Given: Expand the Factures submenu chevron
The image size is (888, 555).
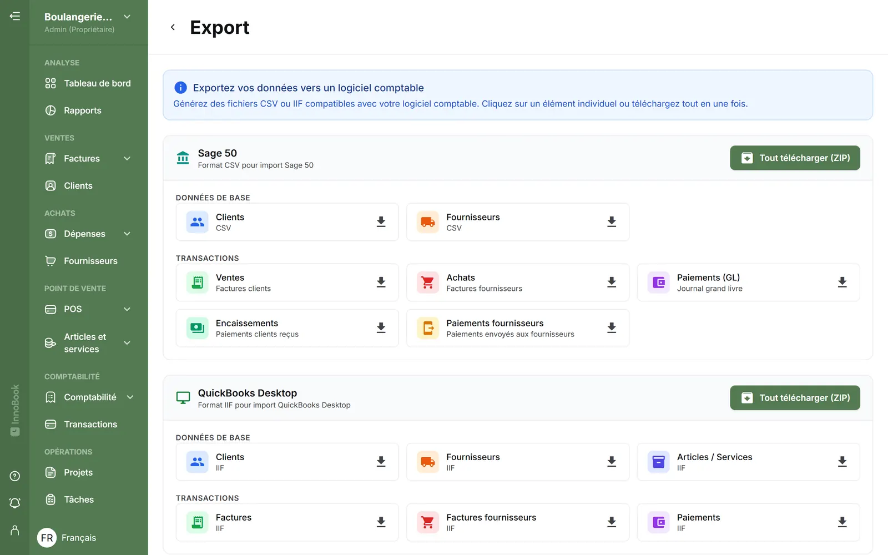Looking at the screenshot, I should coord(127,159).
